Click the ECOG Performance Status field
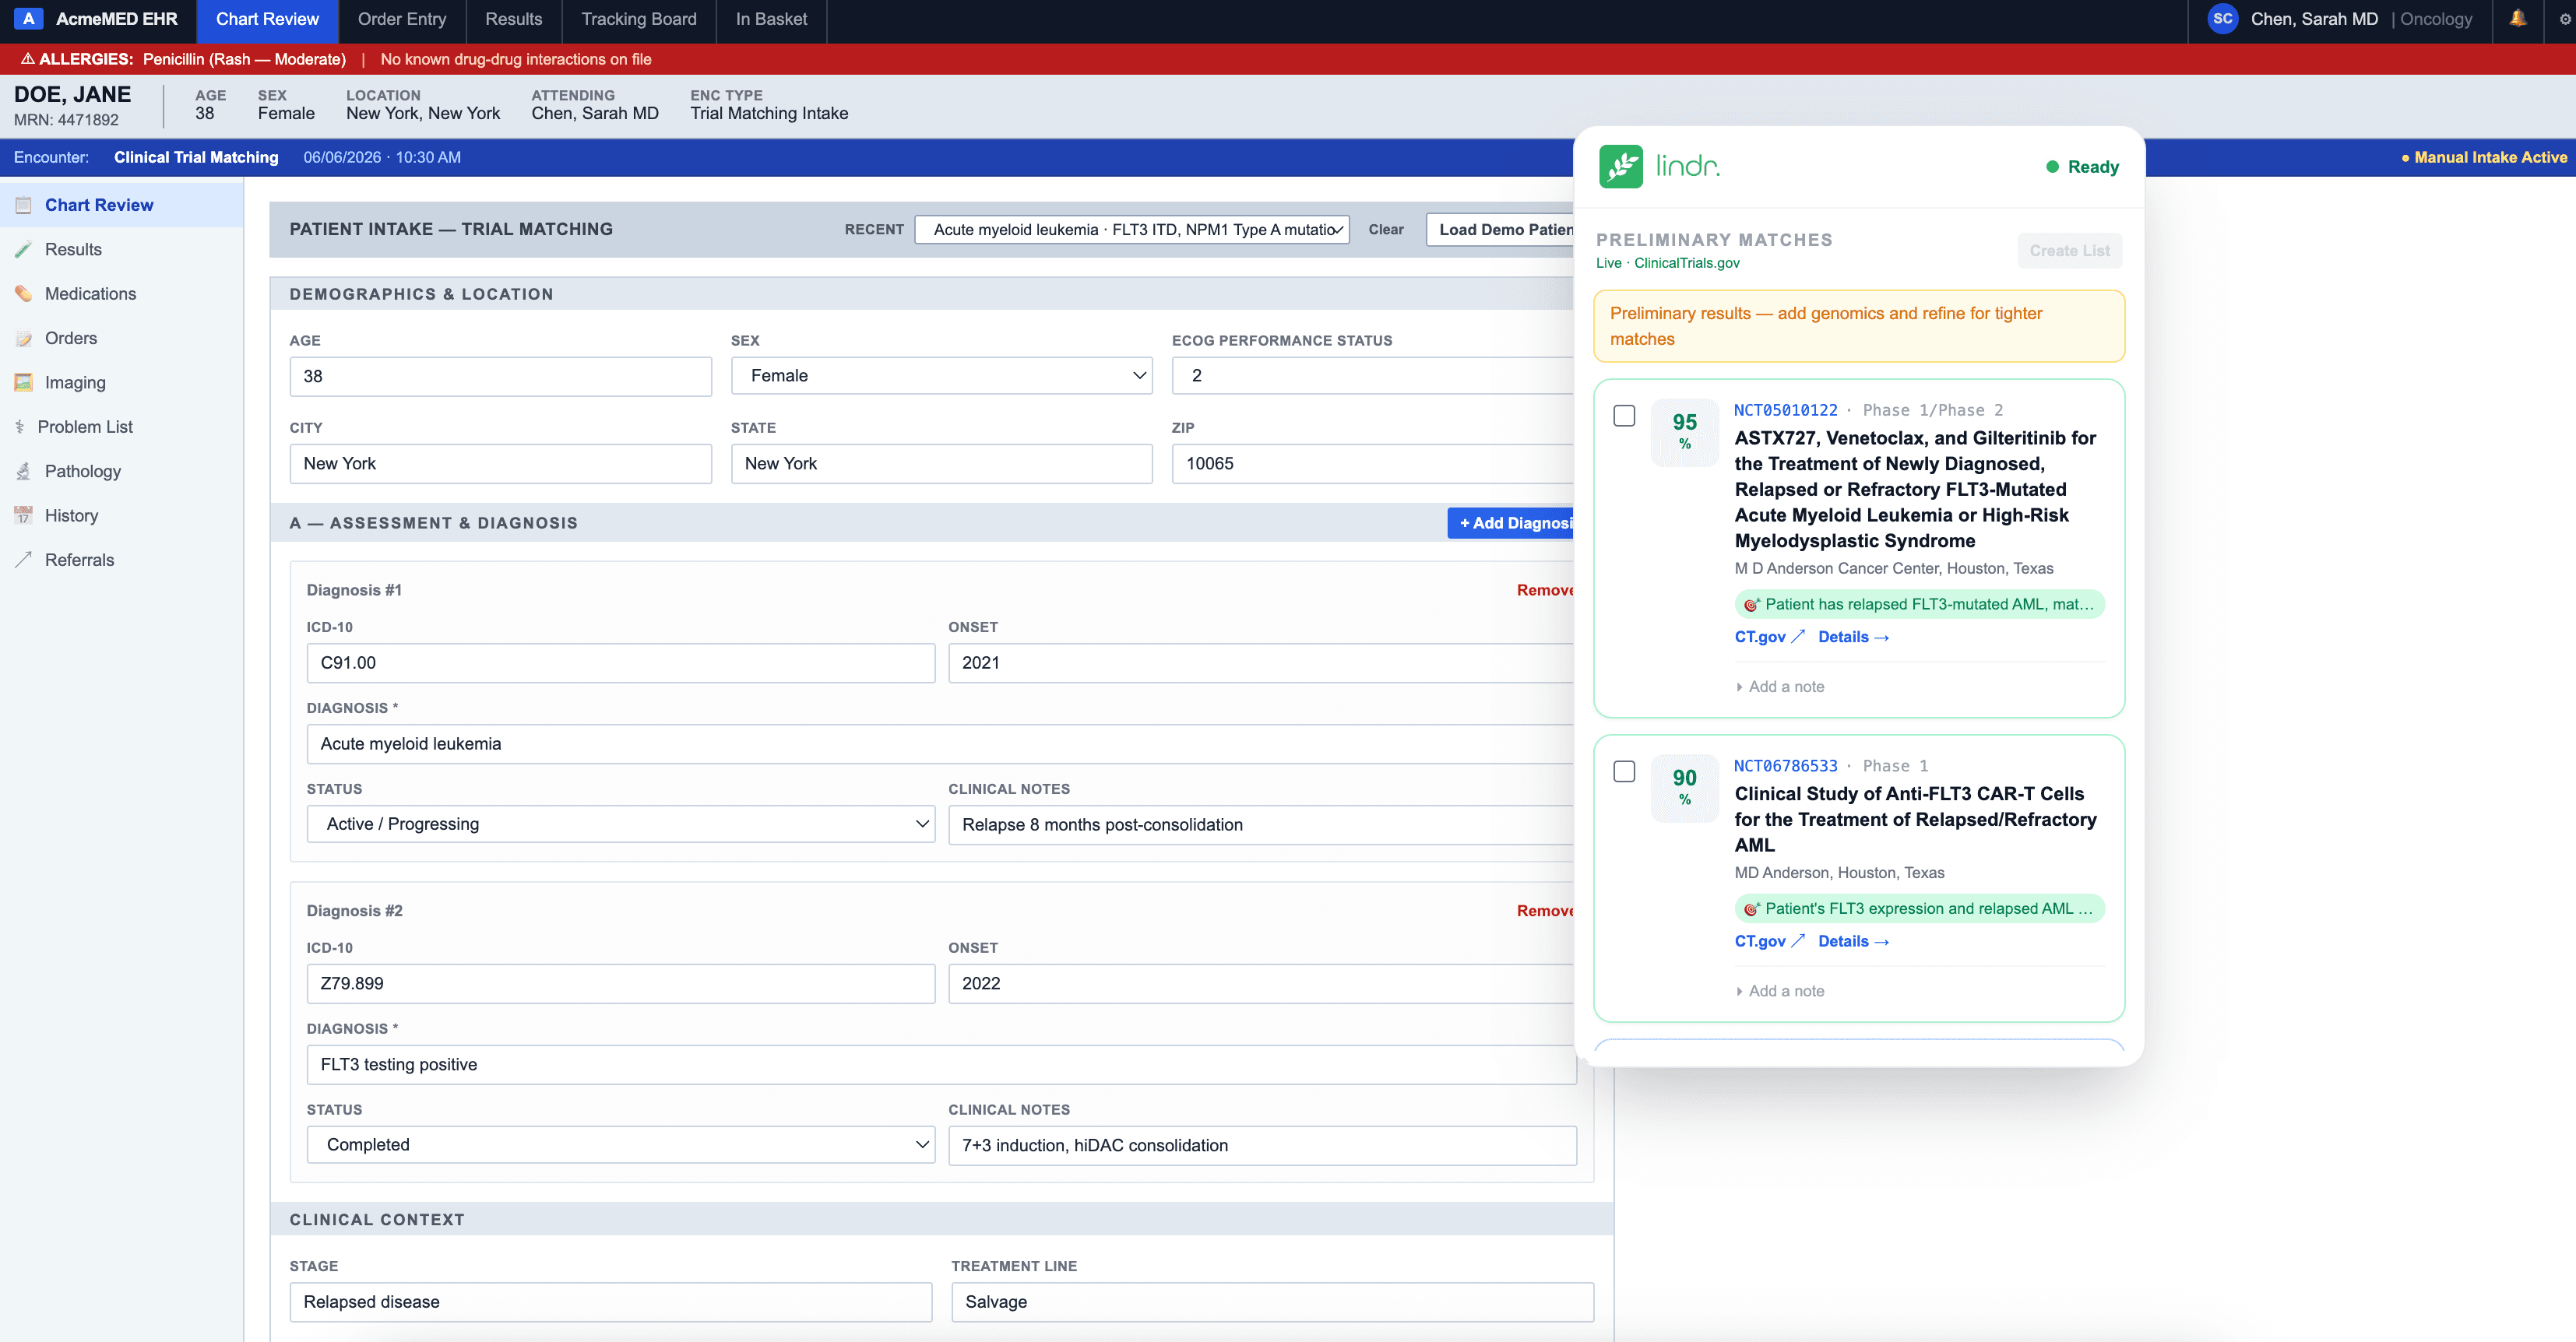The width and height of the screenshot is (2576, 1342). click(1373, 377)
